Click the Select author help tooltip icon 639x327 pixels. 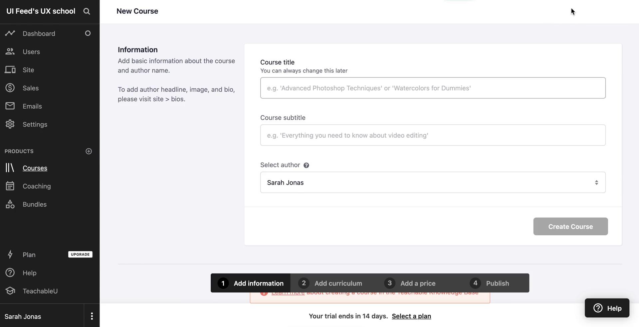(x=306, y=165)
